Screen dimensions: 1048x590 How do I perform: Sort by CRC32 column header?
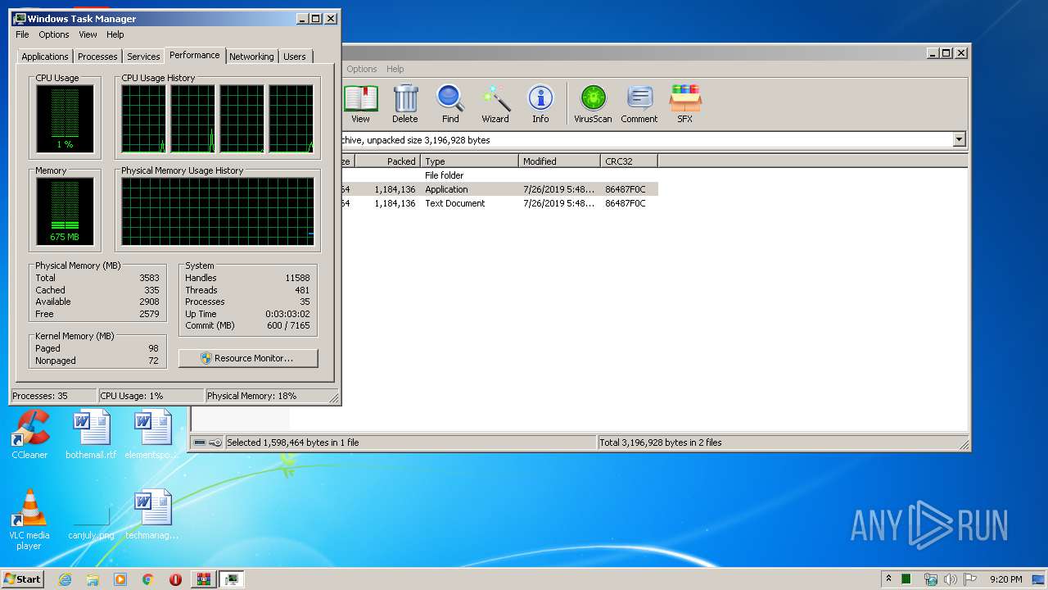[x=629, y=161]
